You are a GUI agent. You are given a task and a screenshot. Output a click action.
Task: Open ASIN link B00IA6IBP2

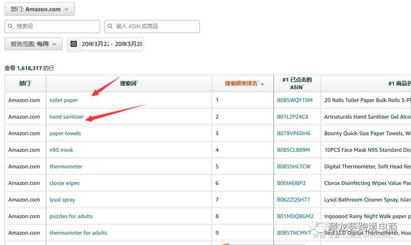[291, 183]
